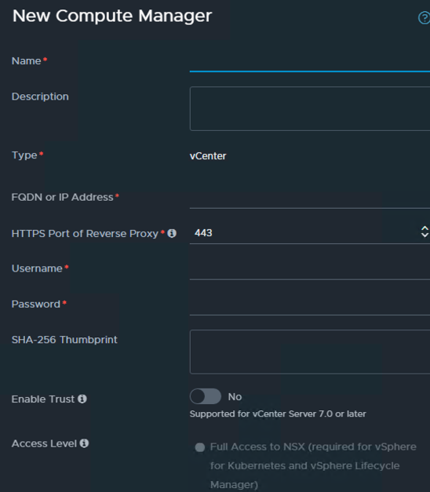Click the Access Level label text
Image resolution: width=430 pixels, height=492 pixels.
coord(44,443)
